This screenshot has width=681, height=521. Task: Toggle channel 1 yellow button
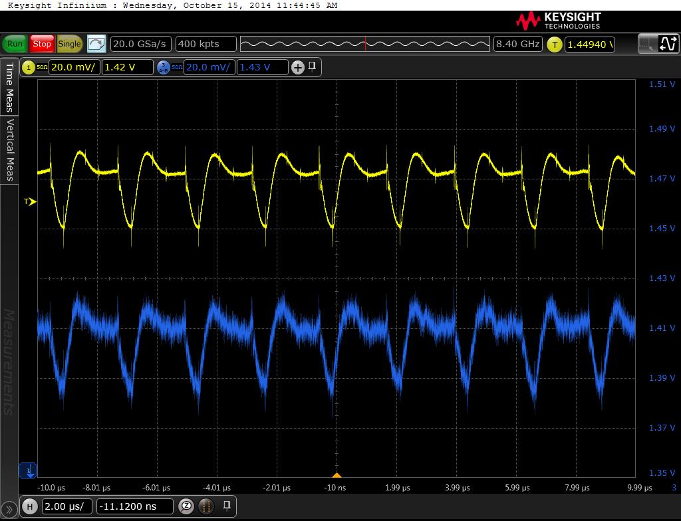pos(29,67)
